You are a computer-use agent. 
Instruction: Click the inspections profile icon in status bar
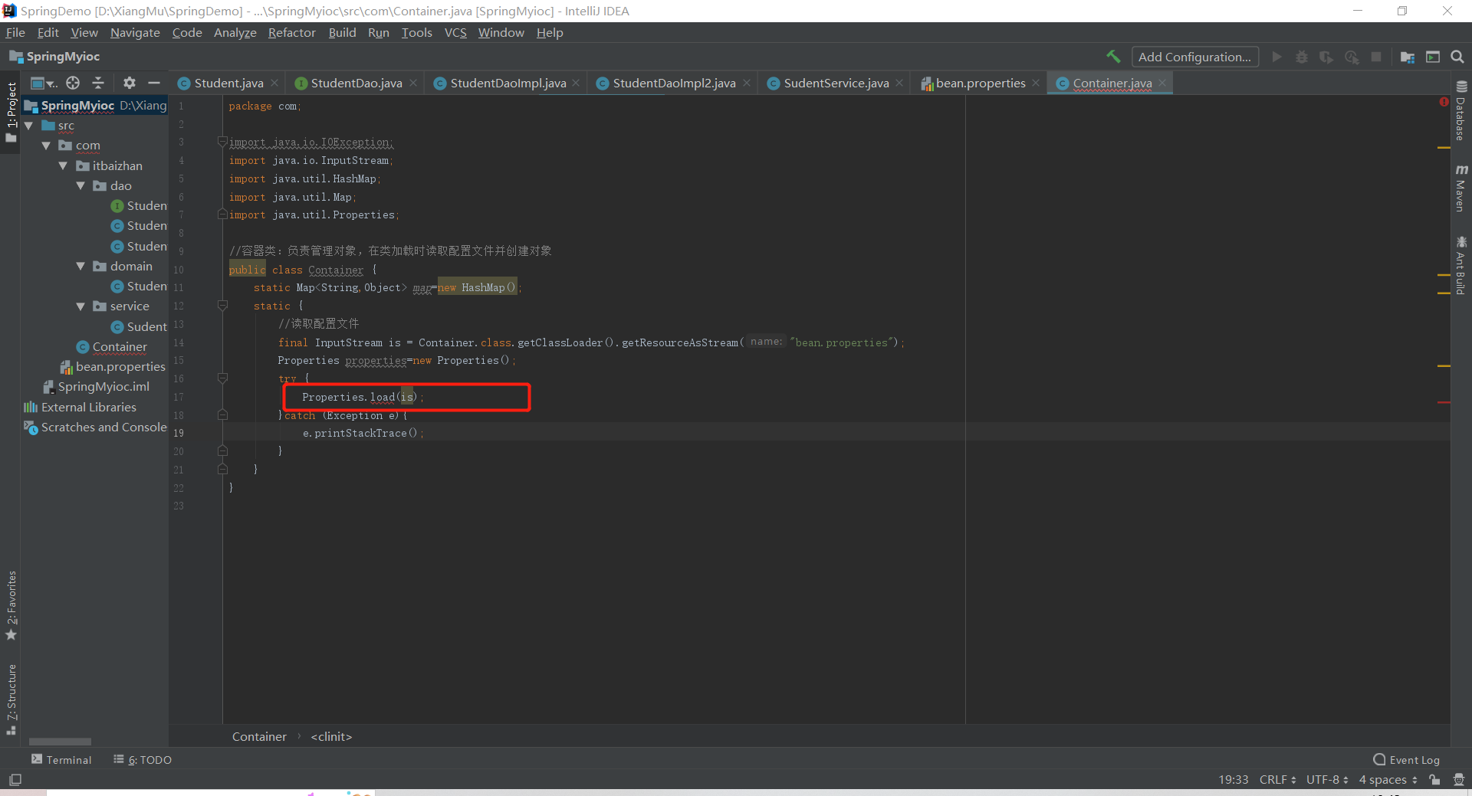pos(1458,779)
